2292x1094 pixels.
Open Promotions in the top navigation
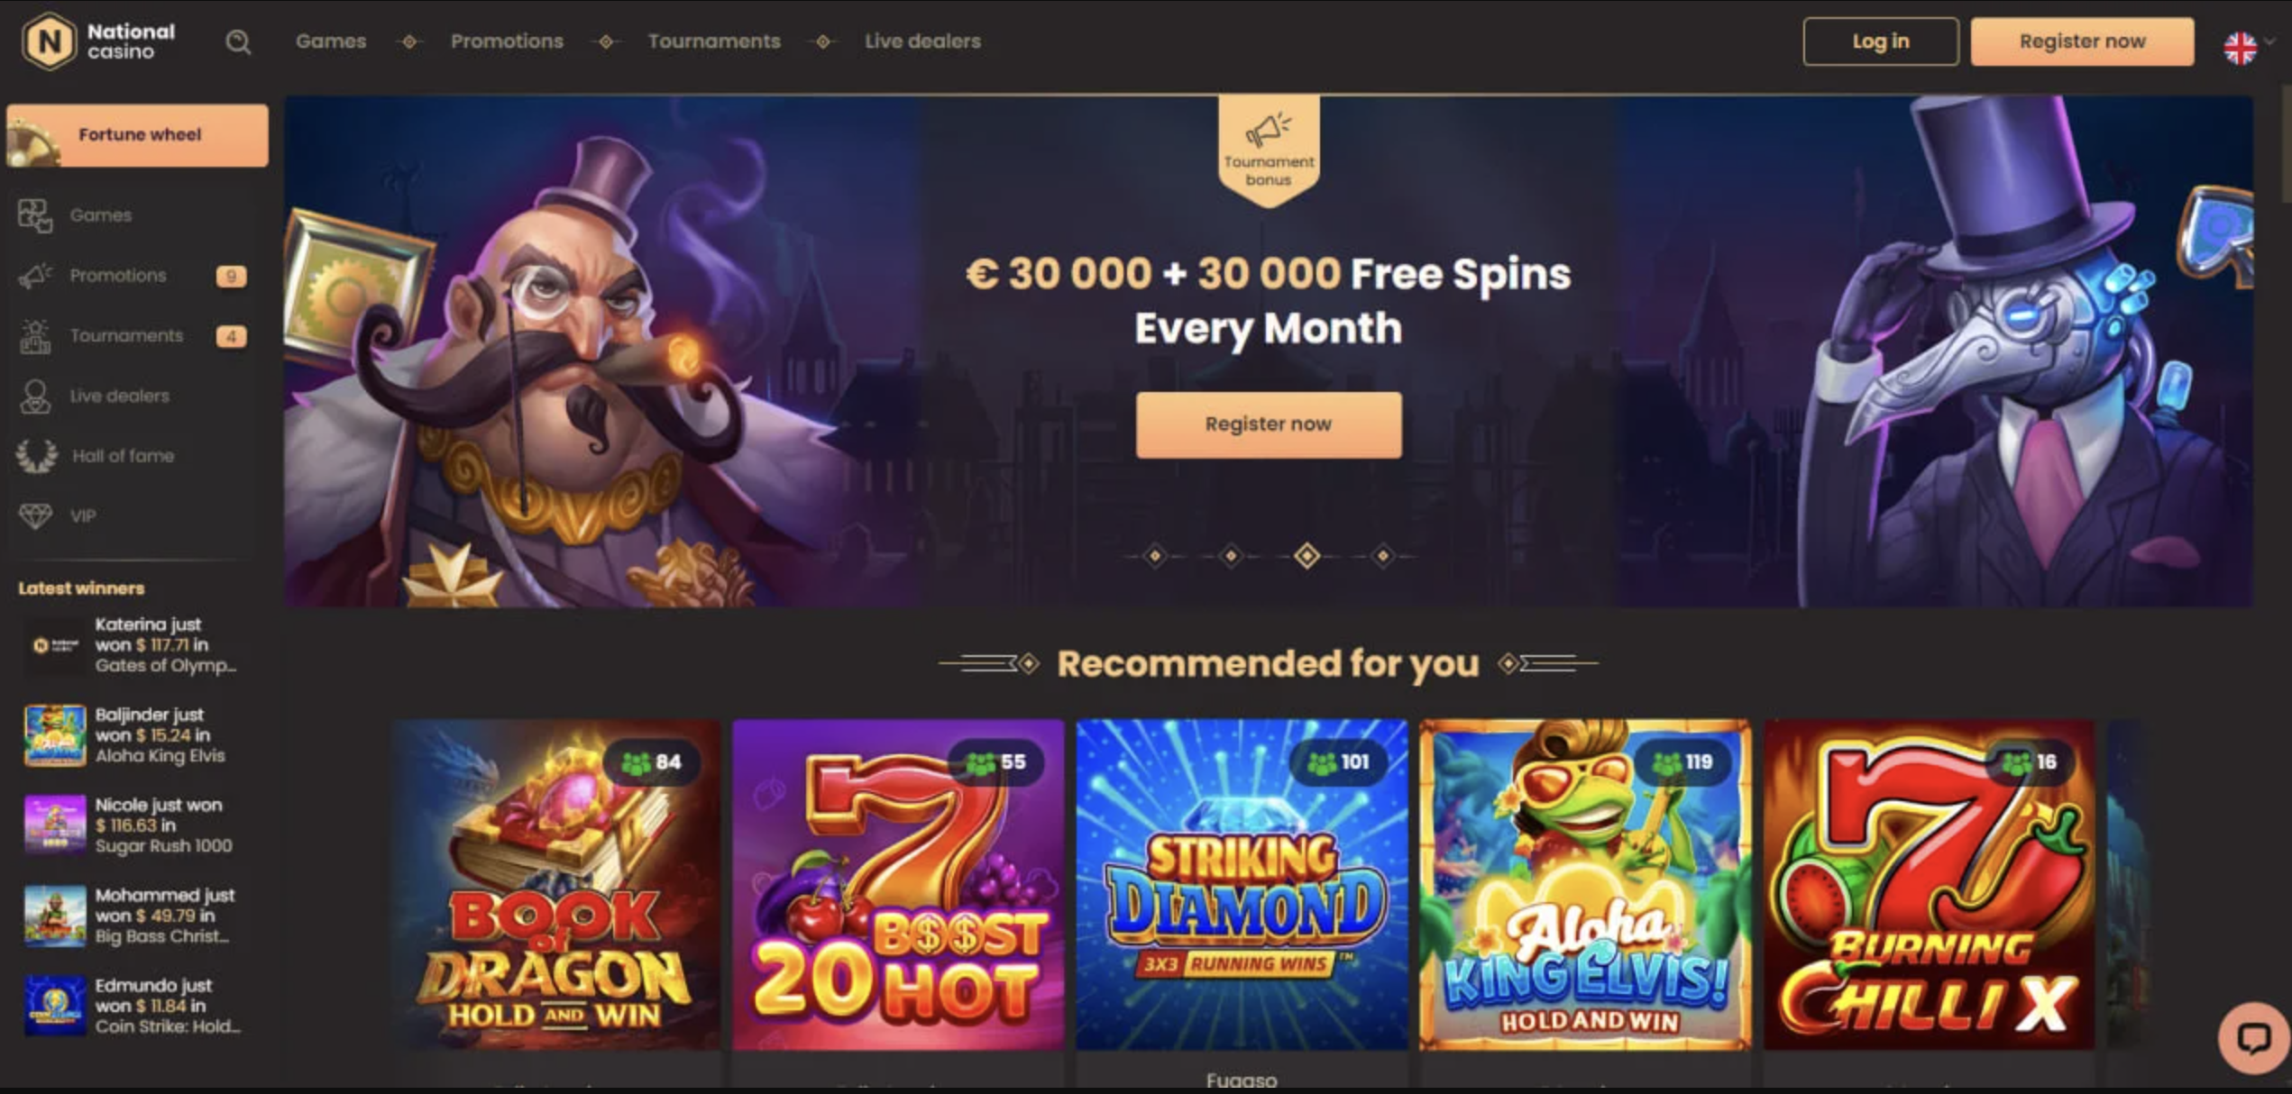point(507,41)
